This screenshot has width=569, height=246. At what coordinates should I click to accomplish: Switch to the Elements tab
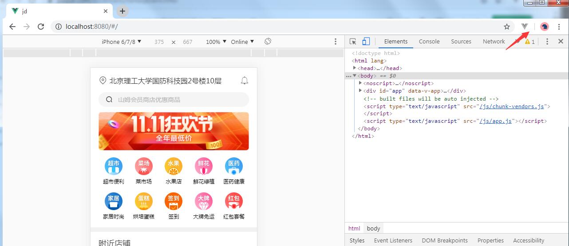pyautogui.click(x=396, y=41)
